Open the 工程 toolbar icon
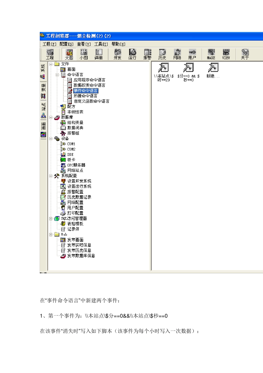Image resolution: width=263 pixels, height=373 pixels. 50,54
